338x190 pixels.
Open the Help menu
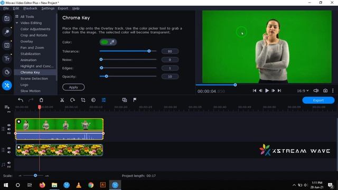point(76,8)
